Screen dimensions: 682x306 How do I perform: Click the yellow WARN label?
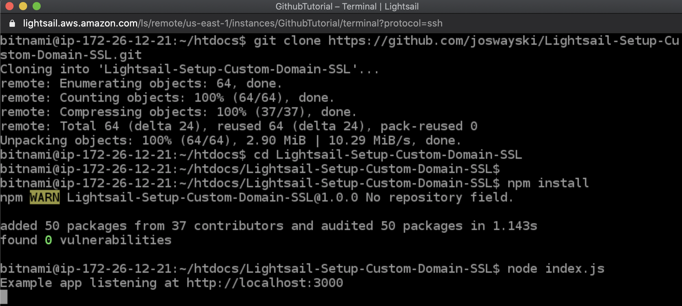[x=44, y=197]
